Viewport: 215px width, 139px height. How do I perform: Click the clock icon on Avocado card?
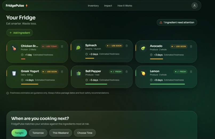151,55
